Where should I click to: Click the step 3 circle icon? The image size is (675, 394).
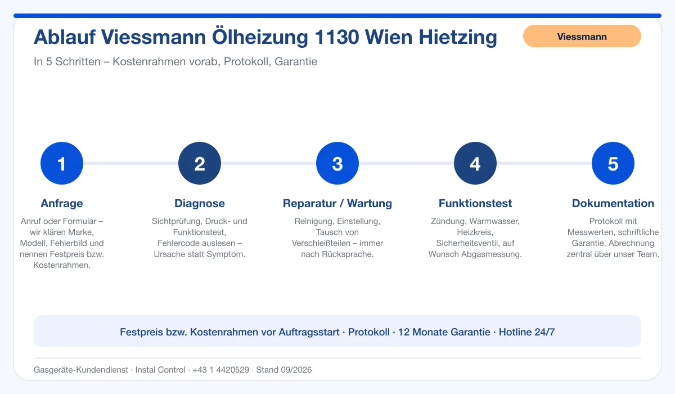(x=337, y=163)
